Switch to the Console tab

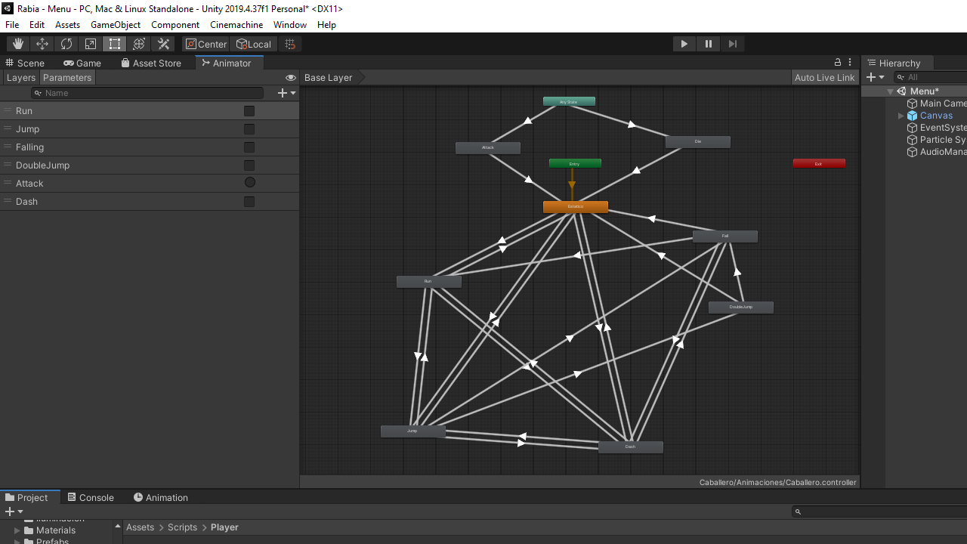91,497
